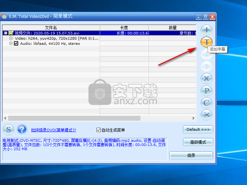This screenshot has width=247, height=185.
Task: Click the horizontal scrollbar left arrow
Action: point(5,118)
